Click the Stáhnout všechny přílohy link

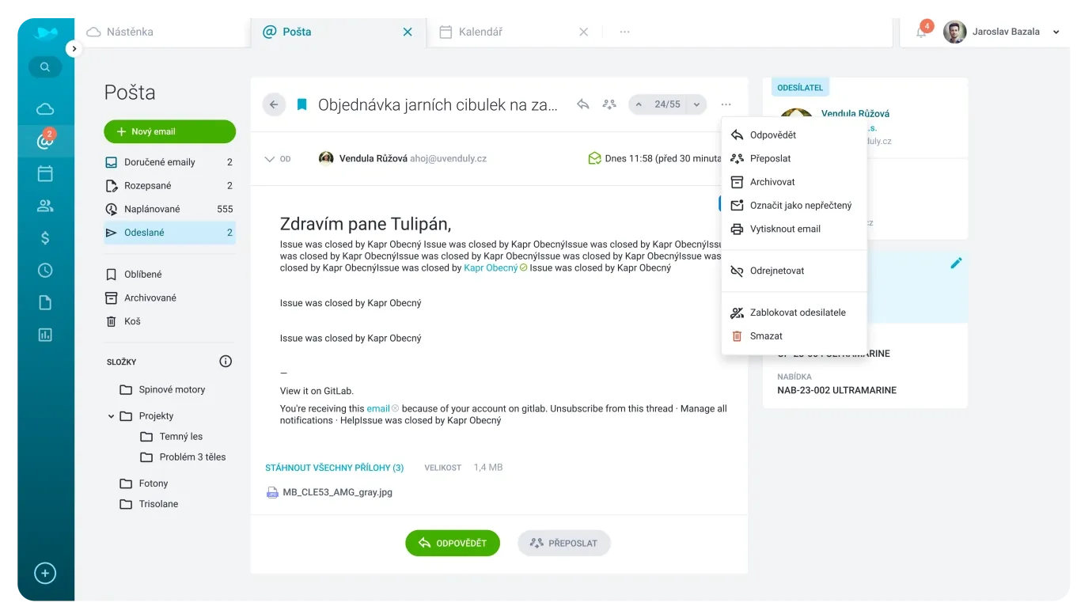tap(335, 468)
